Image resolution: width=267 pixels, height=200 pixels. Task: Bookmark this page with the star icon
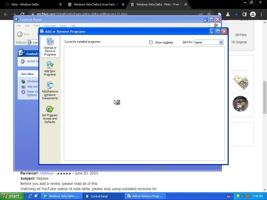[x=209, y=14]
